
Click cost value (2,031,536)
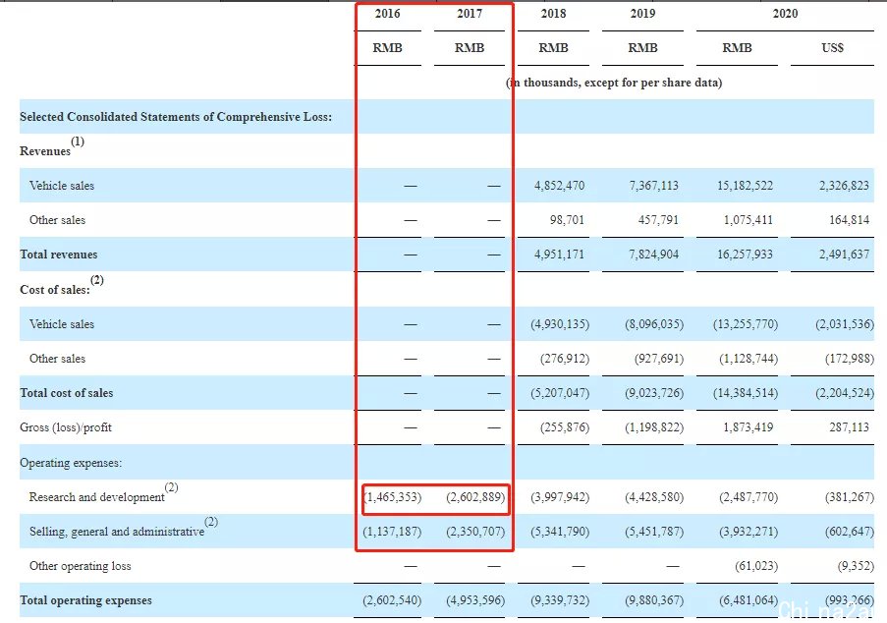click(845, 324)
